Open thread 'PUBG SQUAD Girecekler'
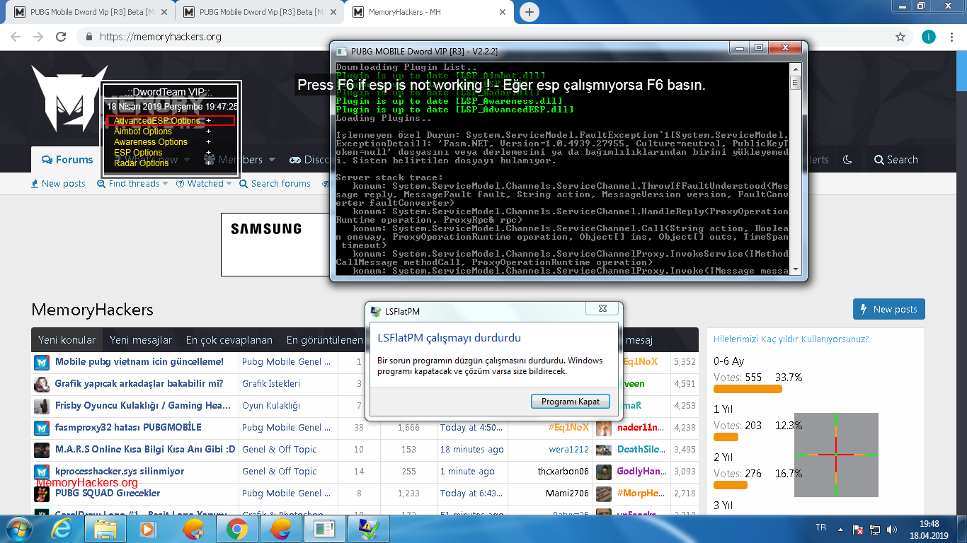 [108, 494]
